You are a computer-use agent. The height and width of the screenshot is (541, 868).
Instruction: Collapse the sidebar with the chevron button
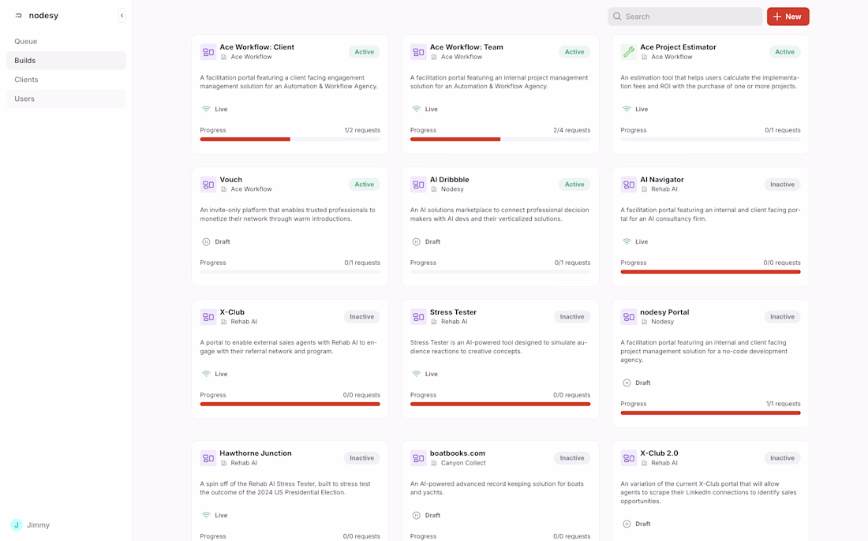pos(122,16)
